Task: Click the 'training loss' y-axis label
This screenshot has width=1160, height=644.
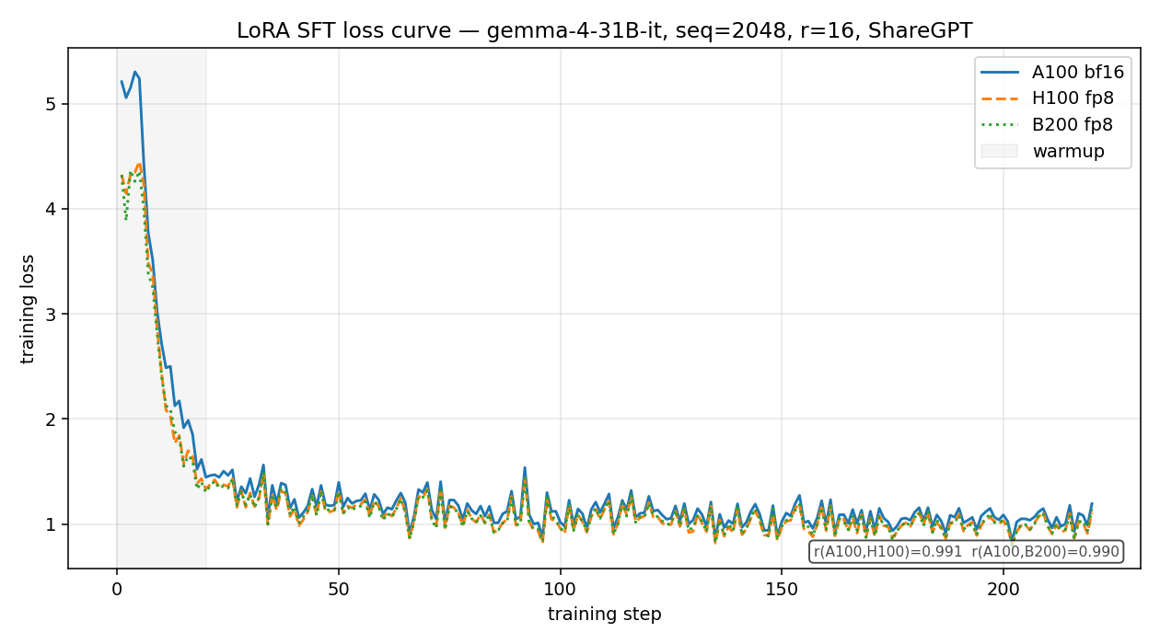Action: tap(29, 308)
